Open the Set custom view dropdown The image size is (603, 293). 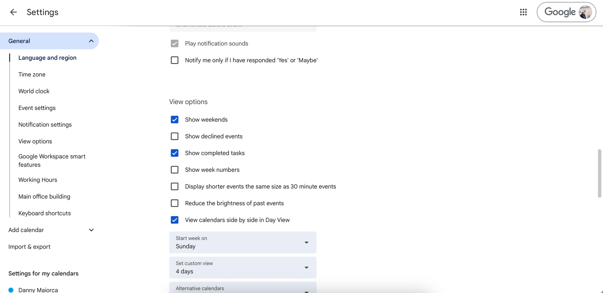[243, 268]
